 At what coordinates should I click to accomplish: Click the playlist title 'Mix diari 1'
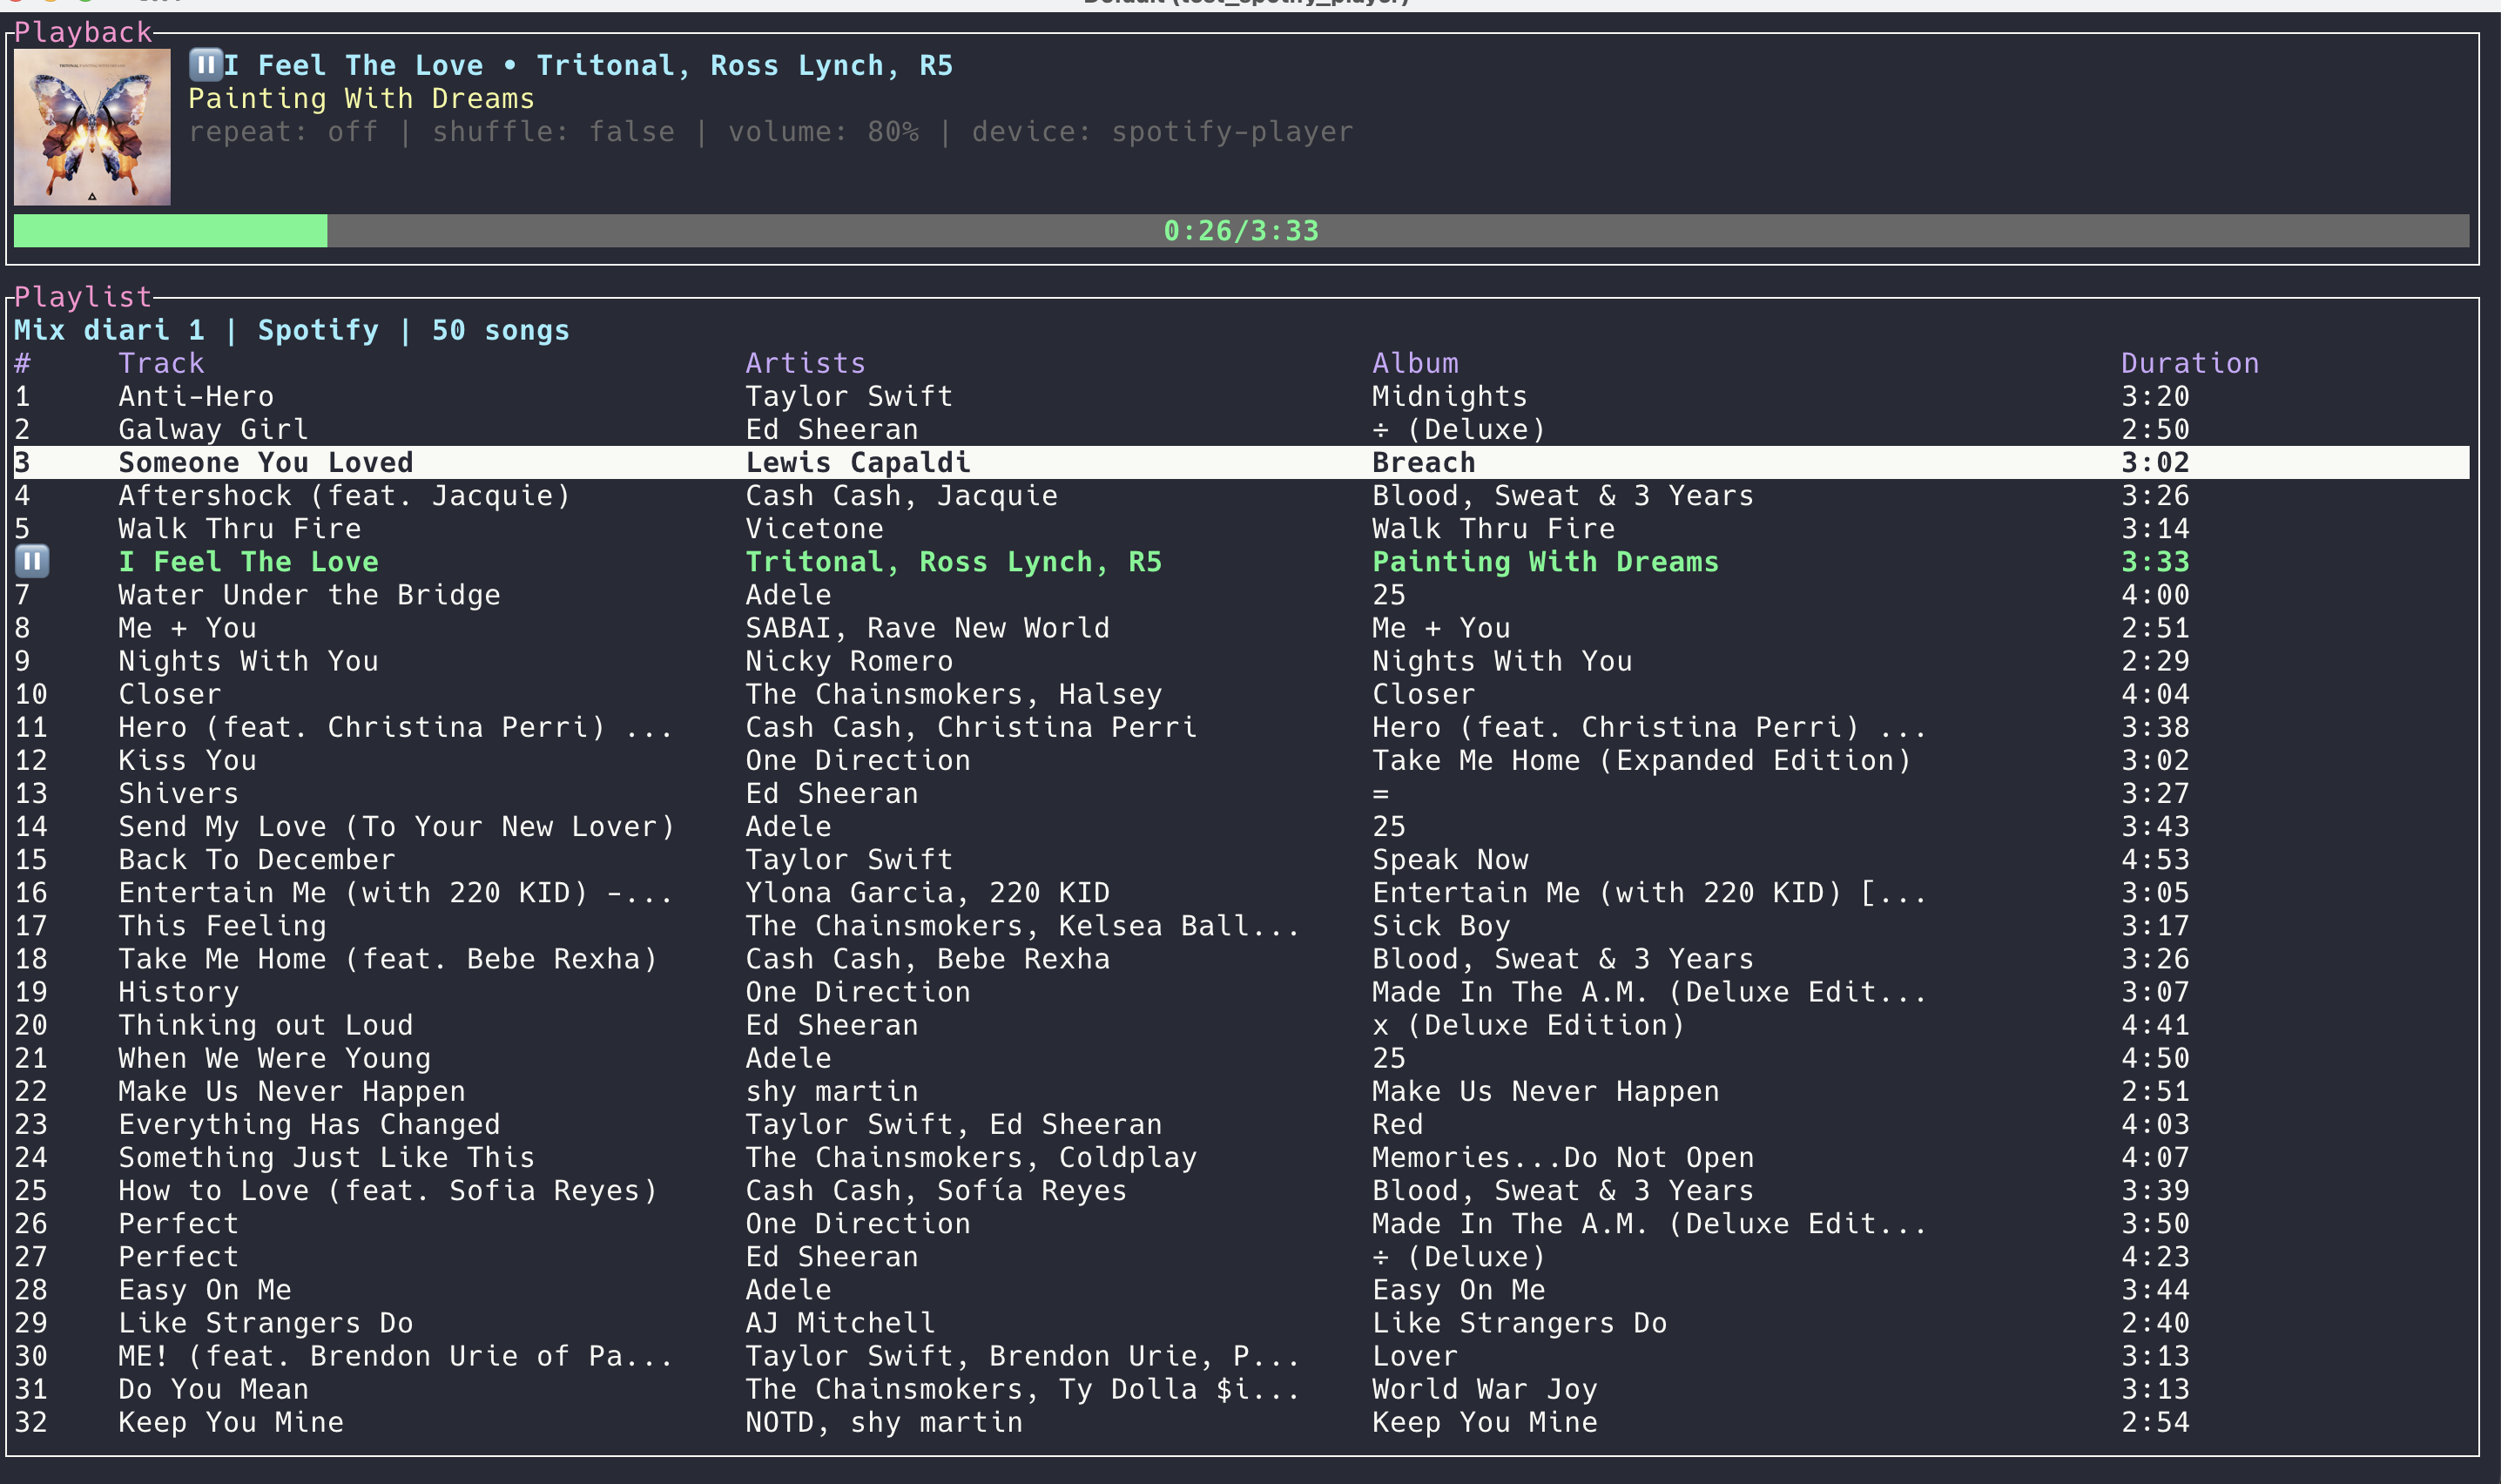click(x=109, y=330)
